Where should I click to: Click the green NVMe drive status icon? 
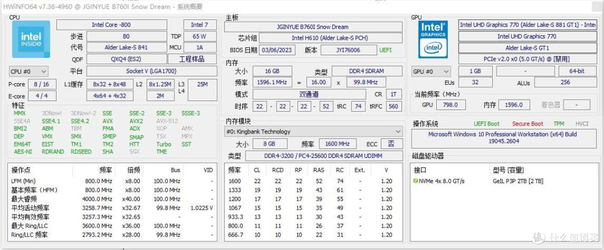tap(416, 181)
